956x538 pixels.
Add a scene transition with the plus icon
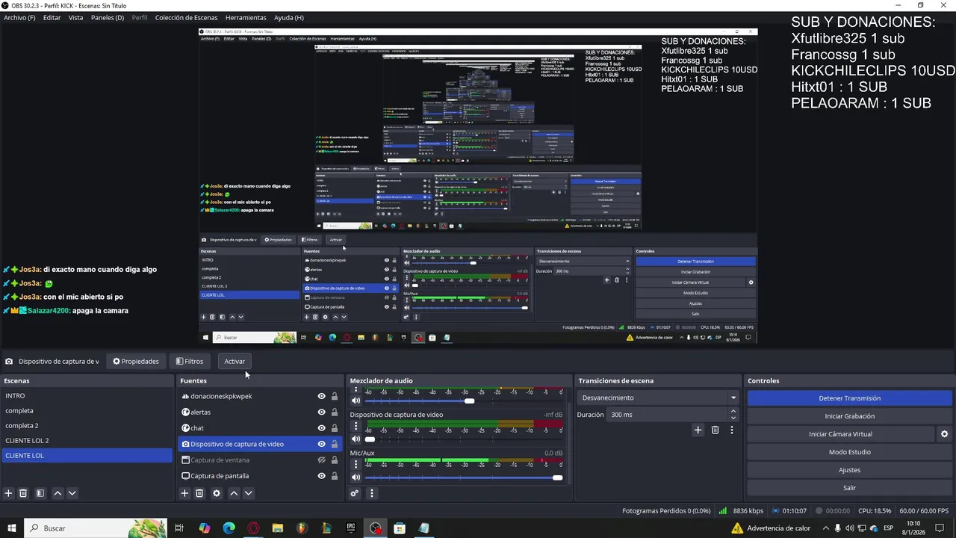pyautogui.click(x=698, y=430)
